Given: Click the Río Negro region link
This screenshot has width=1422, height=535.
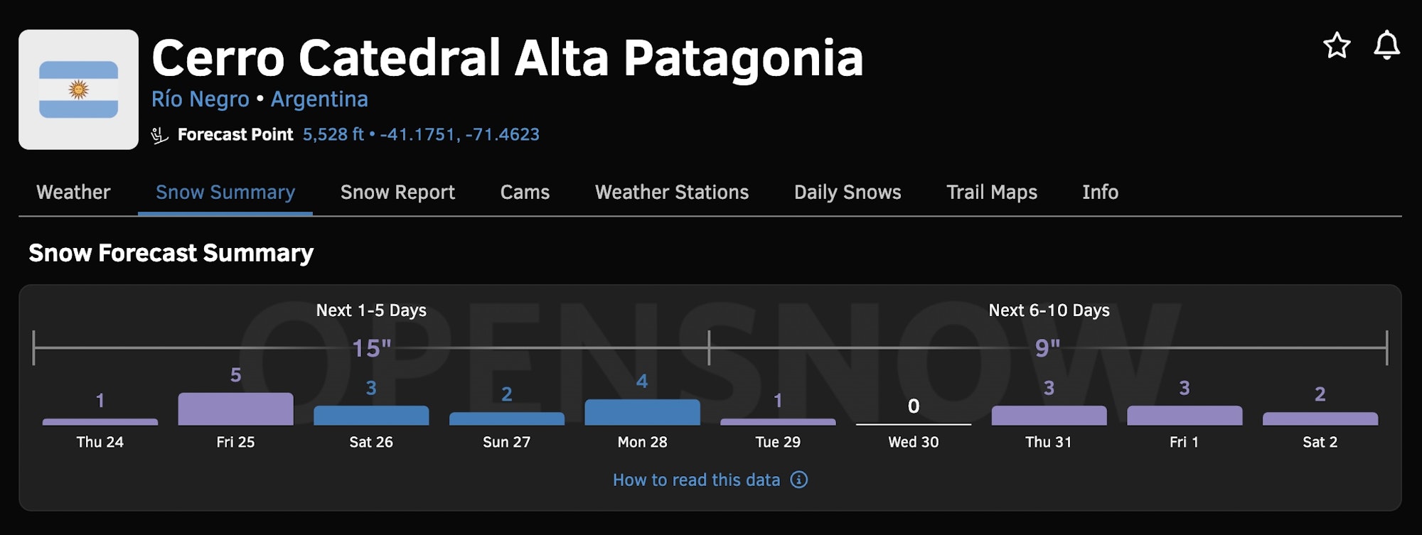Looking at the screenshot, I should point(201,99).
